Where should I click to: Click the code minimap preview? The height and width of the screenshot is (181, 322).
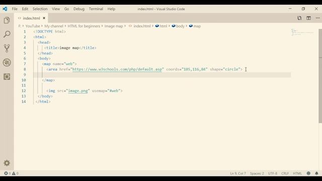[302, 32]
